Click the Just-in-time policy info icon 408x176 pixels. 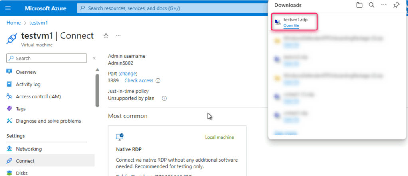164,98
